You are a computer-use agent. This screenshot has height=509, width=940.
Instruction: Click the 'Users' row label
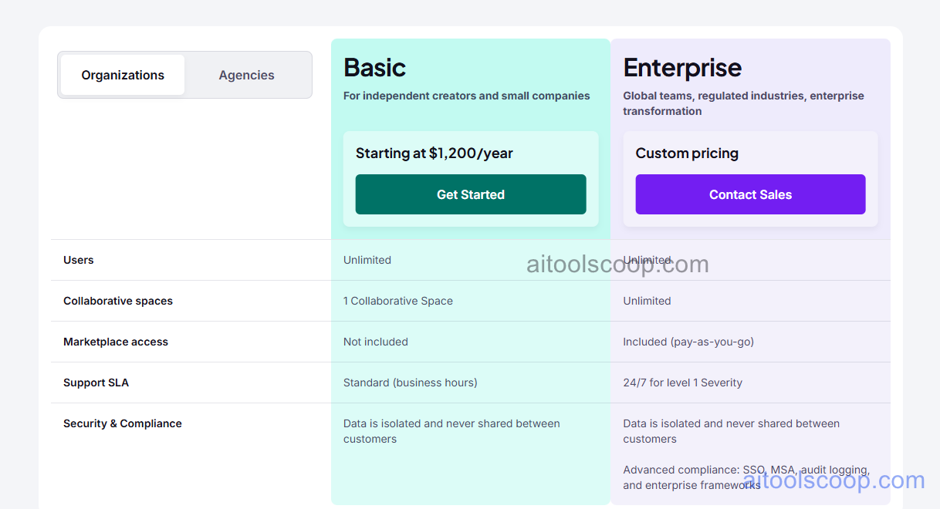click(79, 260)
